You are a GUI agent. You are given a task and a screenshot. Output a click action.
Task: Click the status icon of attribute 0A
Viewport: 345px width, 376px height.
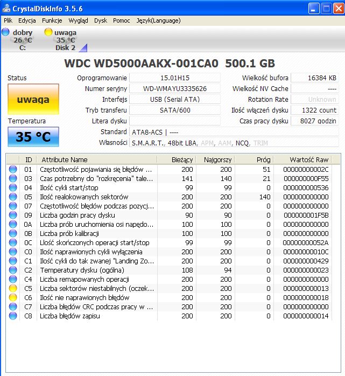tap(13, 224)
